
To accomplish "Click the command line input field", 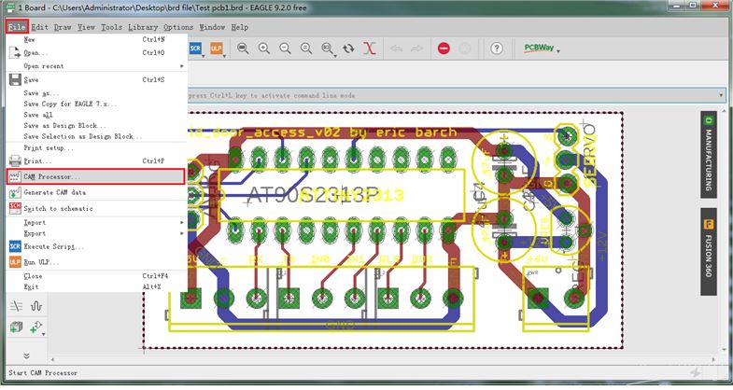I will tap(448, 95).
